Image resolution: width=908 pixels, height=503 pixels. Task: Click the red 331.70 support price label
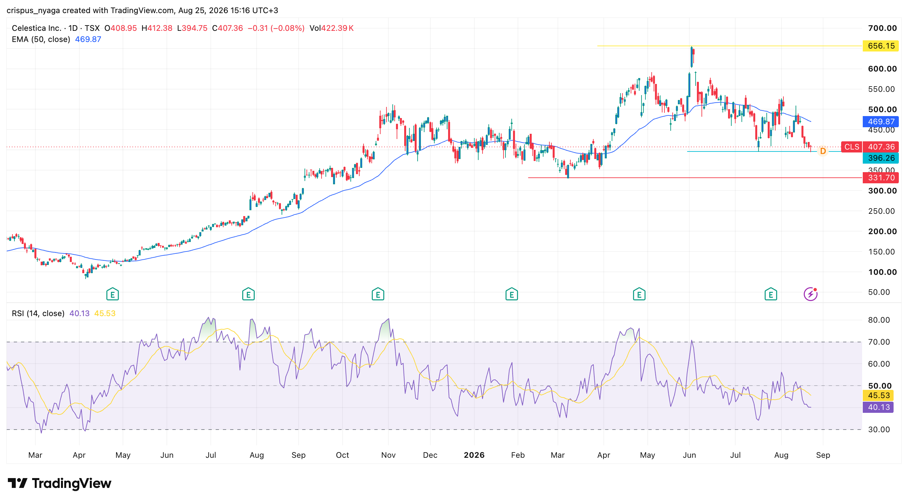[880, 178]
